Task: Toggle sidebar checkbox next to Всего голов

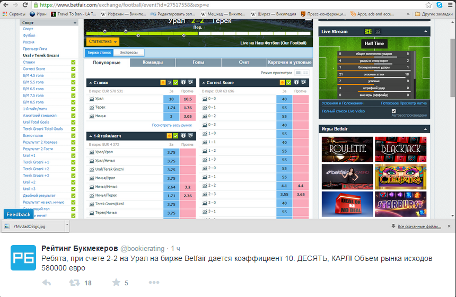Action: point(73,136)
